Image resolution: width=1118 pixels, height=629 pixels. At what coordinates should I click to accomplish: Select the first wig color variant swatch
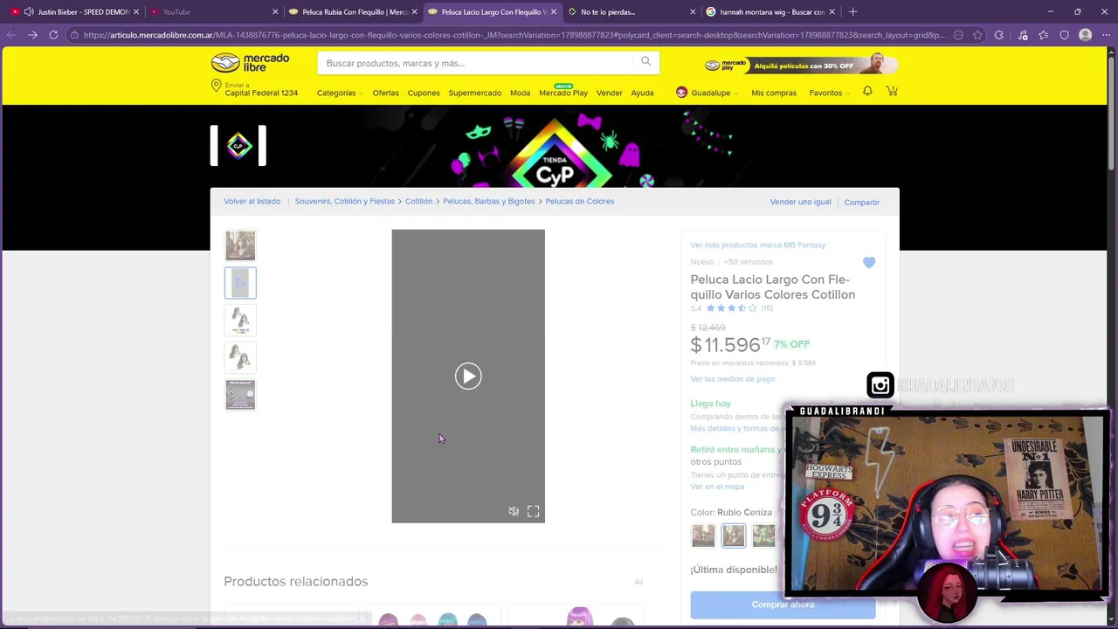703,536
